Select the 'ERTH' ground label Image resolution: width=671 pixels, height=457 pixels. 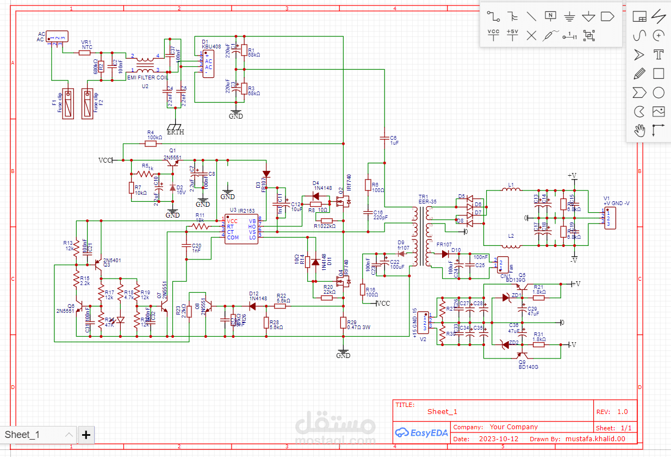coord(175,132)
